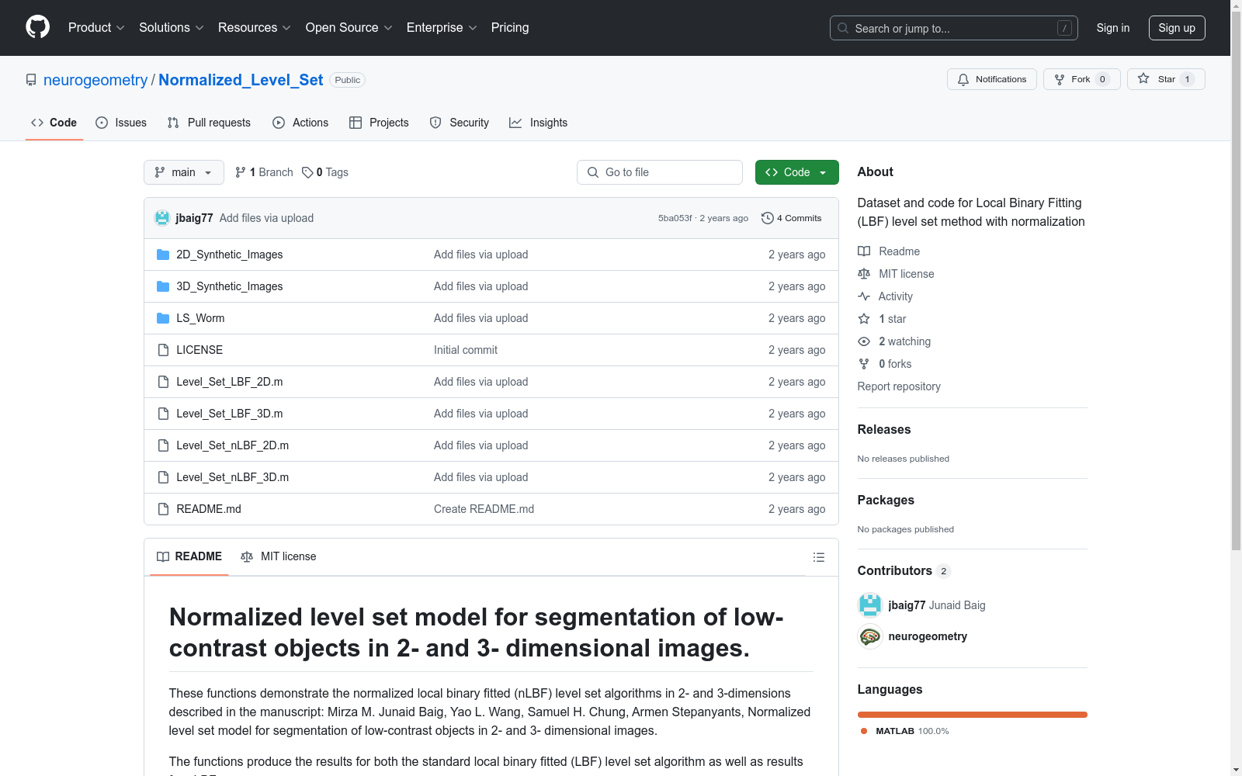Click the folder icon for 3D_Synthetic_Images
This screenshot has width=1242, height=776.
click(163, 286)
